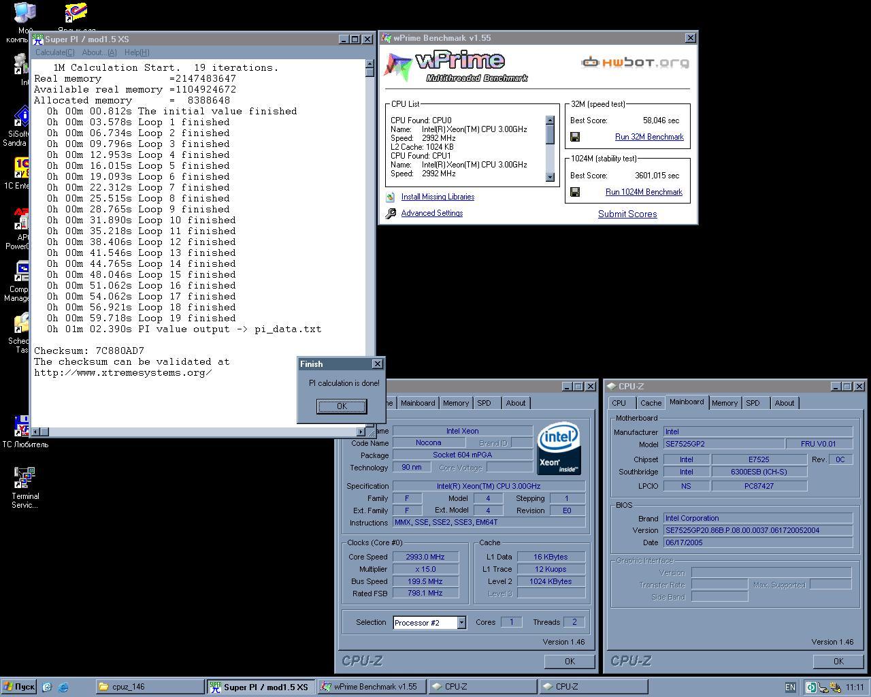Click cpuz_146 folder taskbar button
Image resolution: width=871 pixels, height=697 pixels.
tap(149, 687)
